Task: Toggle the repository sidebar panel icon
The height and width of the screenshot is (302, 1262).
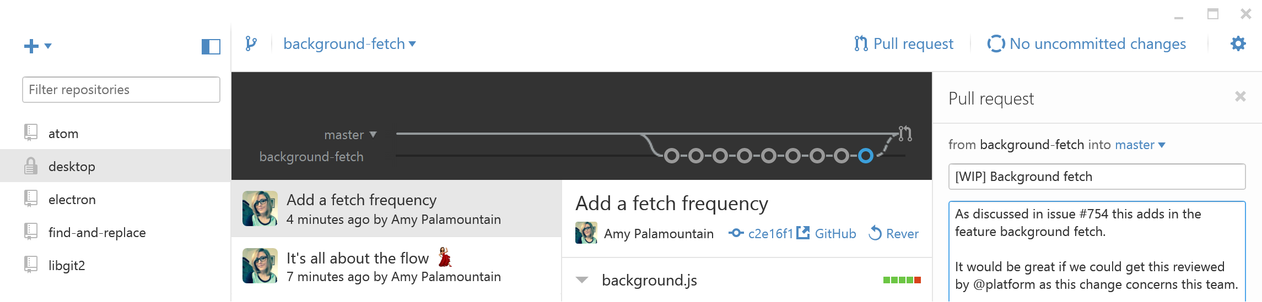Action: point(211,47)
